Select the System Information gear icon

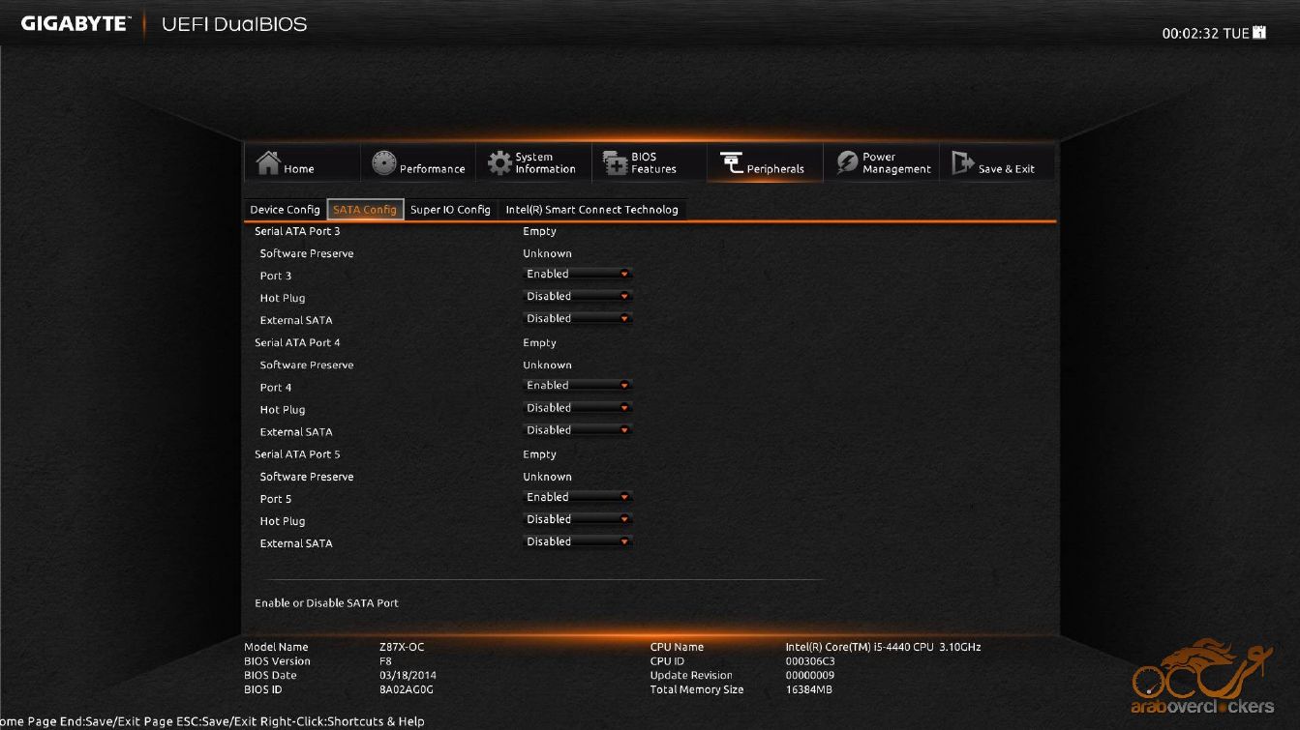tap(499, 163)
